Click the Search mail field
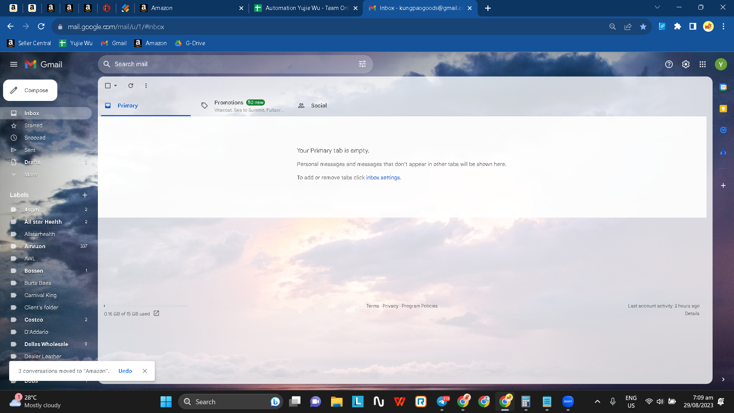Image resolution: width=734 pixels, height=413 pixels. coord(235,64)
